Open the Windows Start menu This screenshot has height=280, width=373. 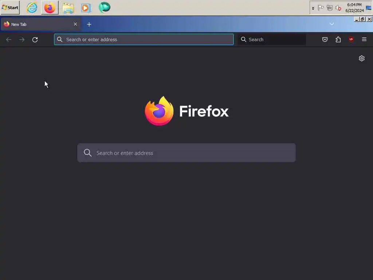click(10, 7)
